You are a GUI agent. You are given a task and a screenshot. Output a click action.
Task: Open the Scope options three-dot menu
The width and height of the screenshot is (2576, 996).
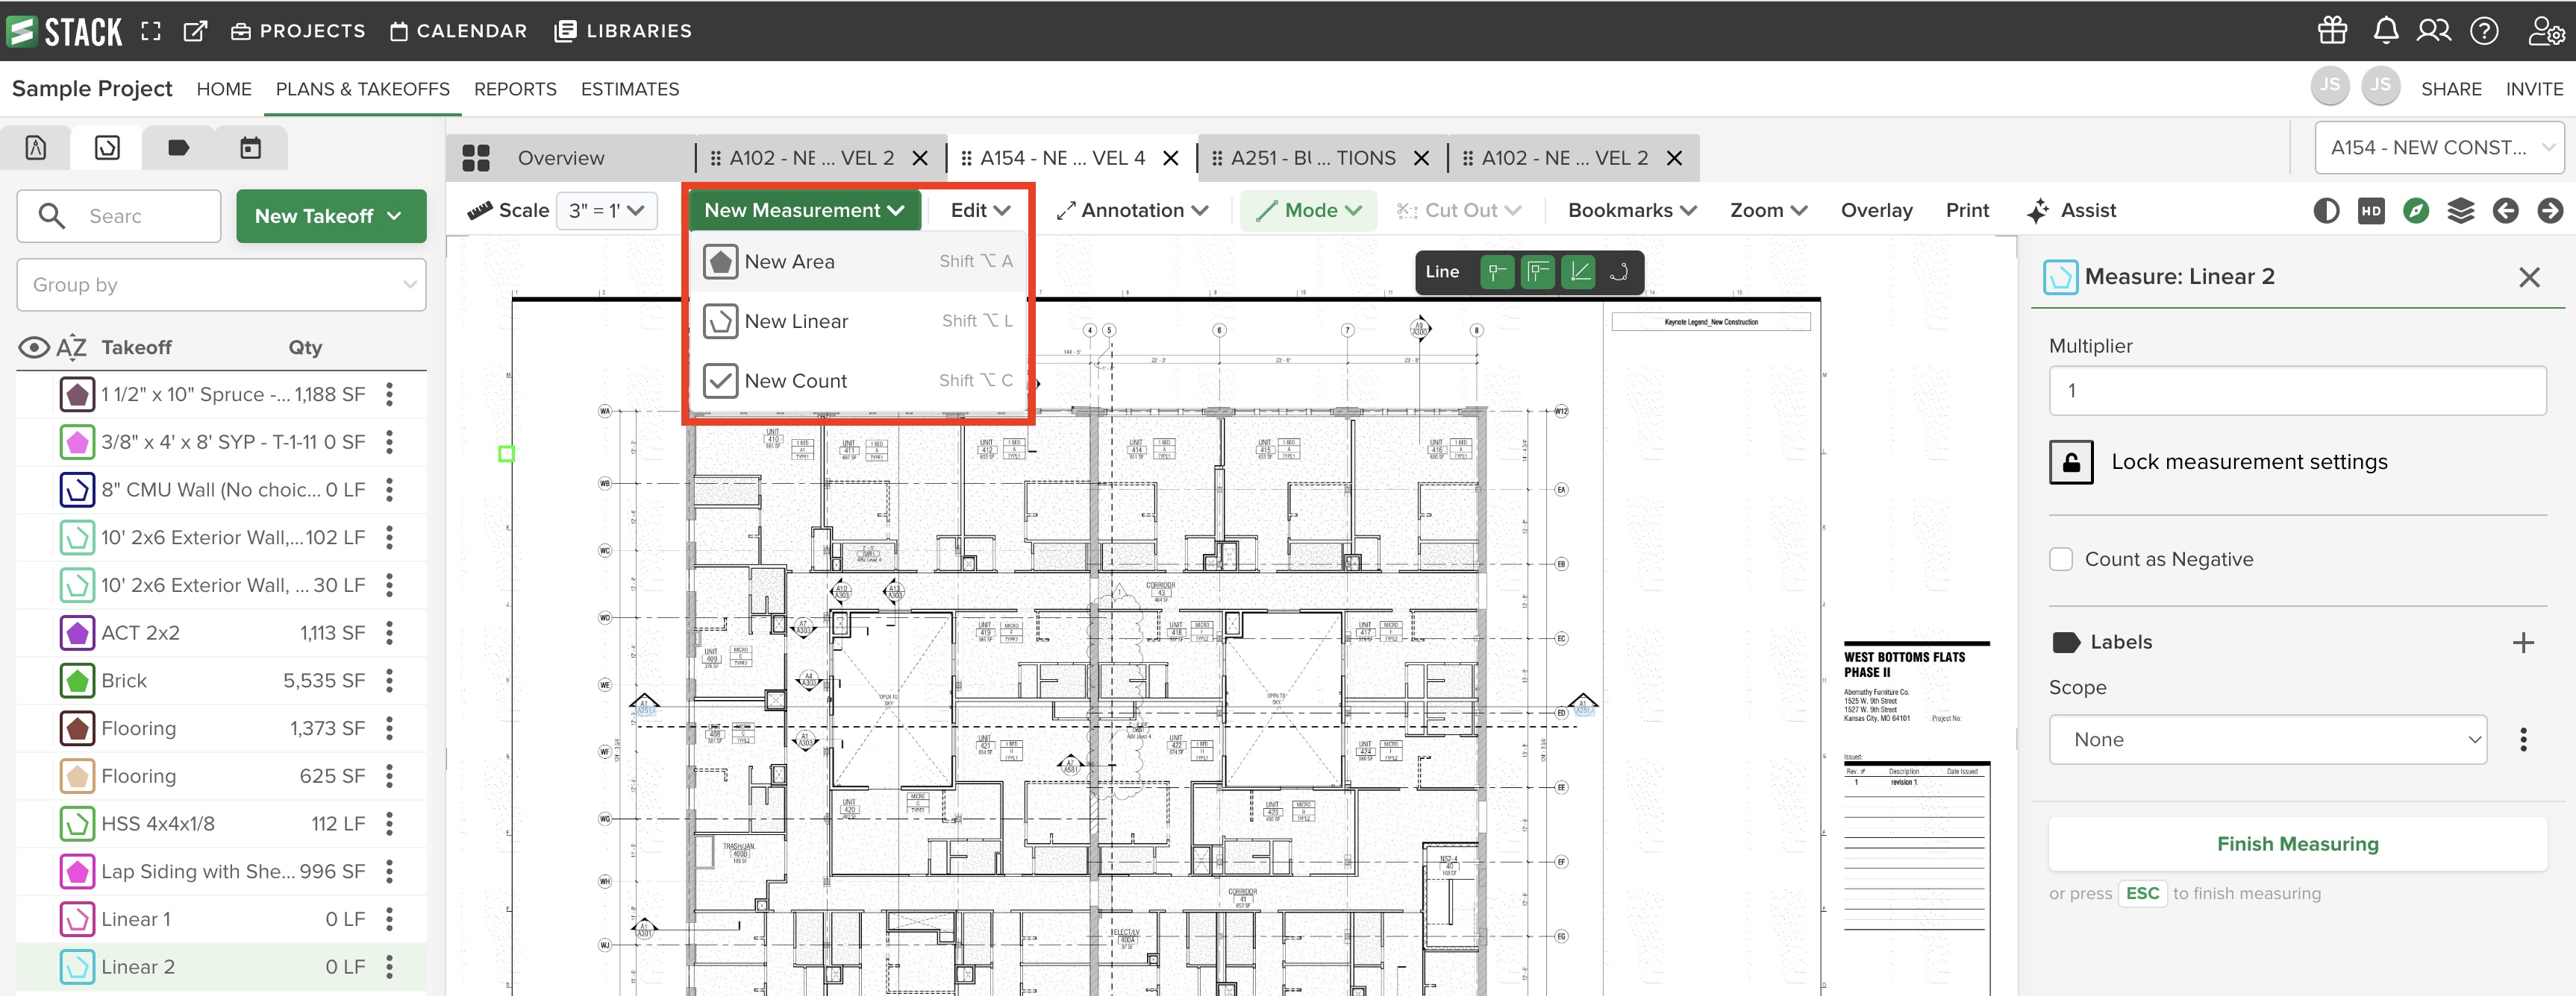[2523, 740]
